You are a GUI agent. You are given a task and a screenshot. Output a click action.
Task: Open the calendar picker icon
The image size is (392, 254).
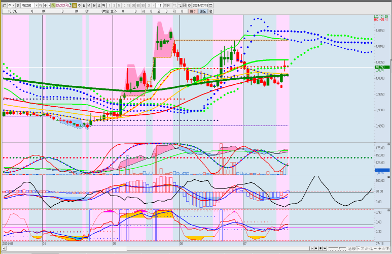pos(211,5)
